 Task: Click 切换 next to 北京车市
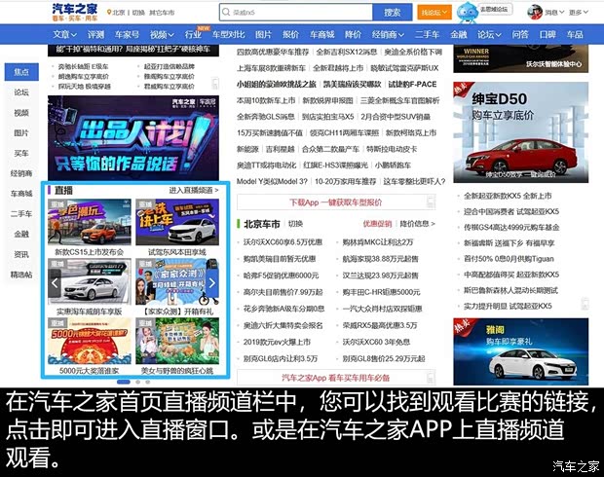coord(295,224)
